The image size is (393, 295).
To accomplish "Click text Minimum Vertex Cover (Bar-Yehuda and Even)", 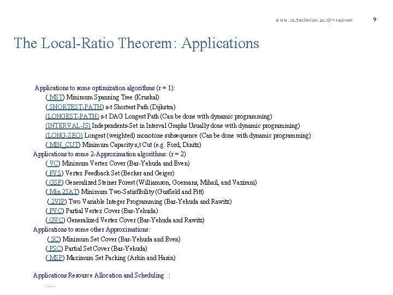I will coord(126,163).
